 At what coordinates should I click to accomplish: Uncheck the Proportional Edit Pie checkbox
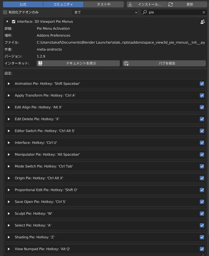pos(202,190)
